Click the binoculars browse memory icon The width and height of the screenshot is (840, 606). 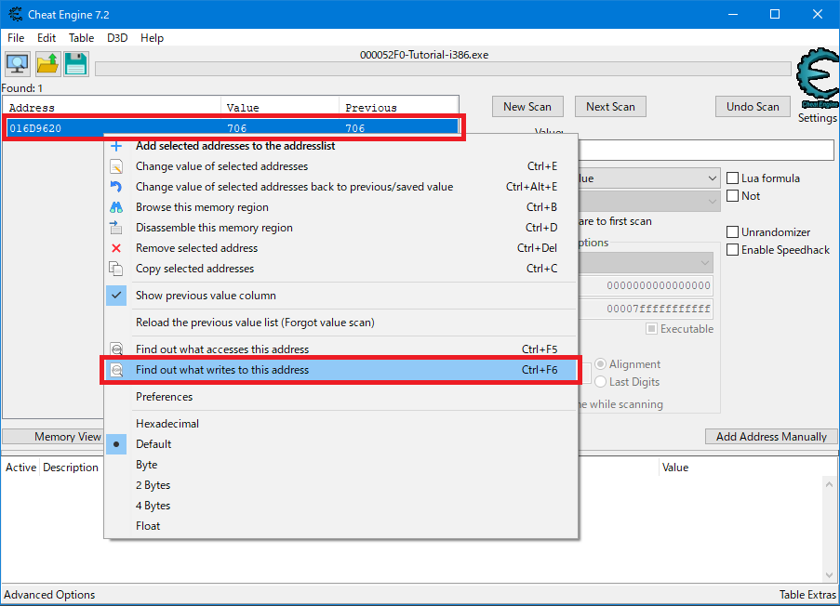tap(116, 207)
